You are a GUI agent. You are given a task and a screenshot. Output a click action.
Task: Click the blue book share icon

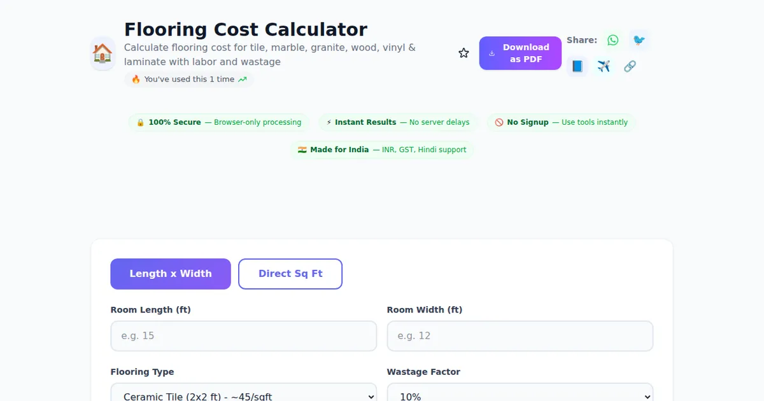coord(577,66)
